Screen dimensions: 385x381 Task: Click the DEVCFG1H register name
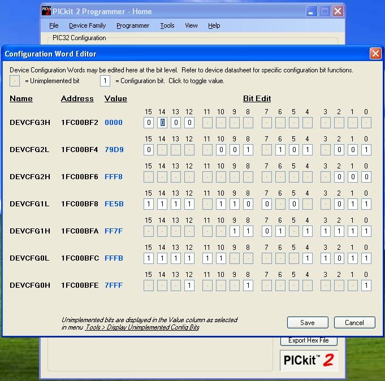[x=30, y=231]
